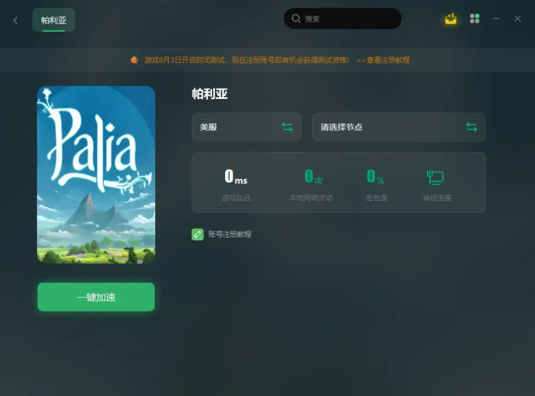The height and width of the screenshot is (396, 535).
Task: Click the green link icon beside 账号注册教程
Action: pyautogui.click(x=198, y=235)
